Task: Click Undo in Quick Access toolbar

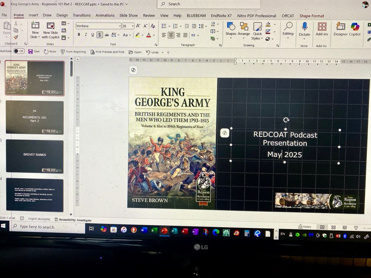Action: point(152,52)
